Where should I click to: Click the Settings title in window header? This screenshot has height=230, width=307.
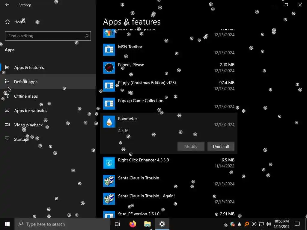(25, 5)
